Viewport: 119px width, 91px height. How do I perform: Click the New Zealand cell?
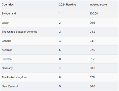[x=10, y=86]
